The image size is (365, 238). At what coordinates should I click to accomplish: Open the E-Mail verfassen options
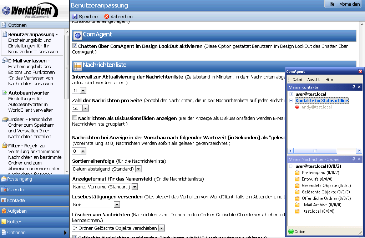pyautogui.click(x=27, y=61)
